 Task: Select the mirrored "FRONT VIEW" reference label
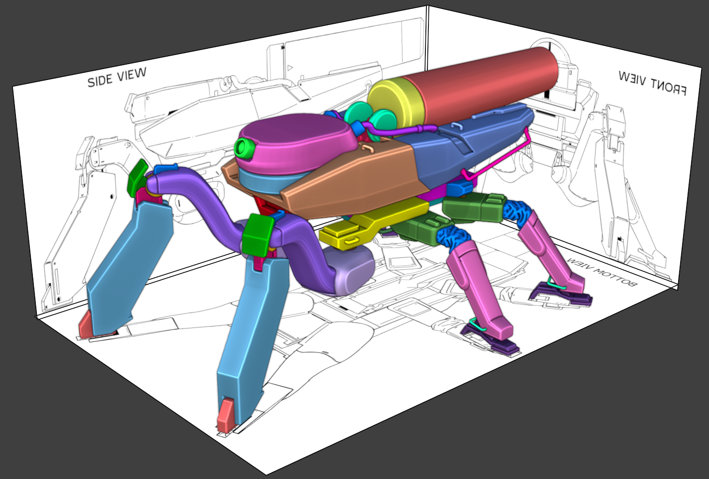tap(653, 82)
